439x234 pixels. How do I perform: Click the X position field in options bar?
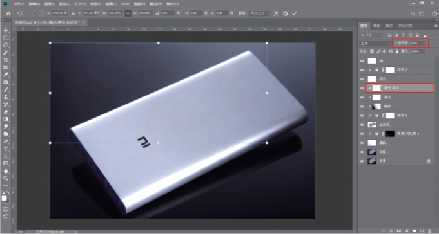click(60, 13)
